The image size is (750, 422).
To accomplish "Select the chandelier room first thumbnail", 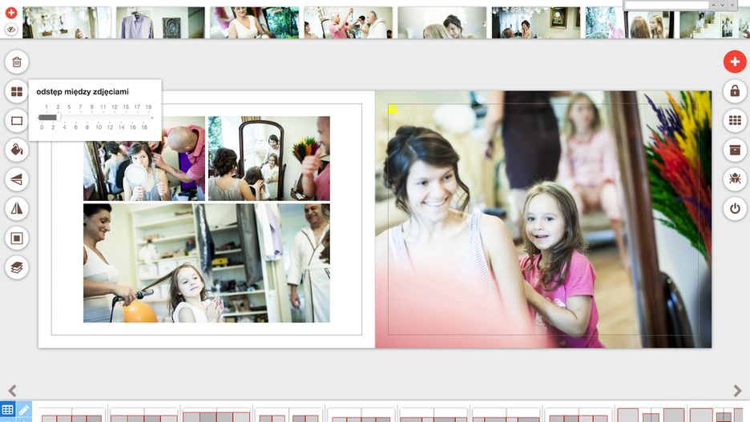I will click(x=67, y=22).
